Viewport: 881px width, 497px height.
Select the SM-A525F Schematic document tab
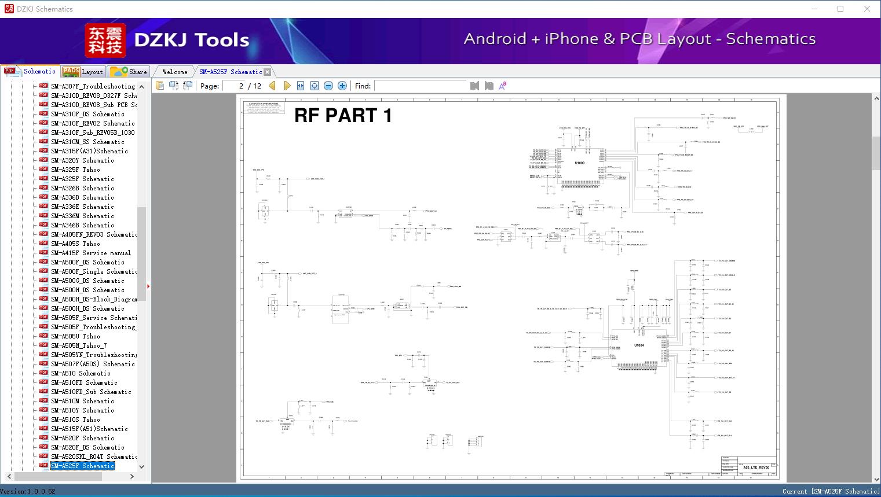coord(231,72)
